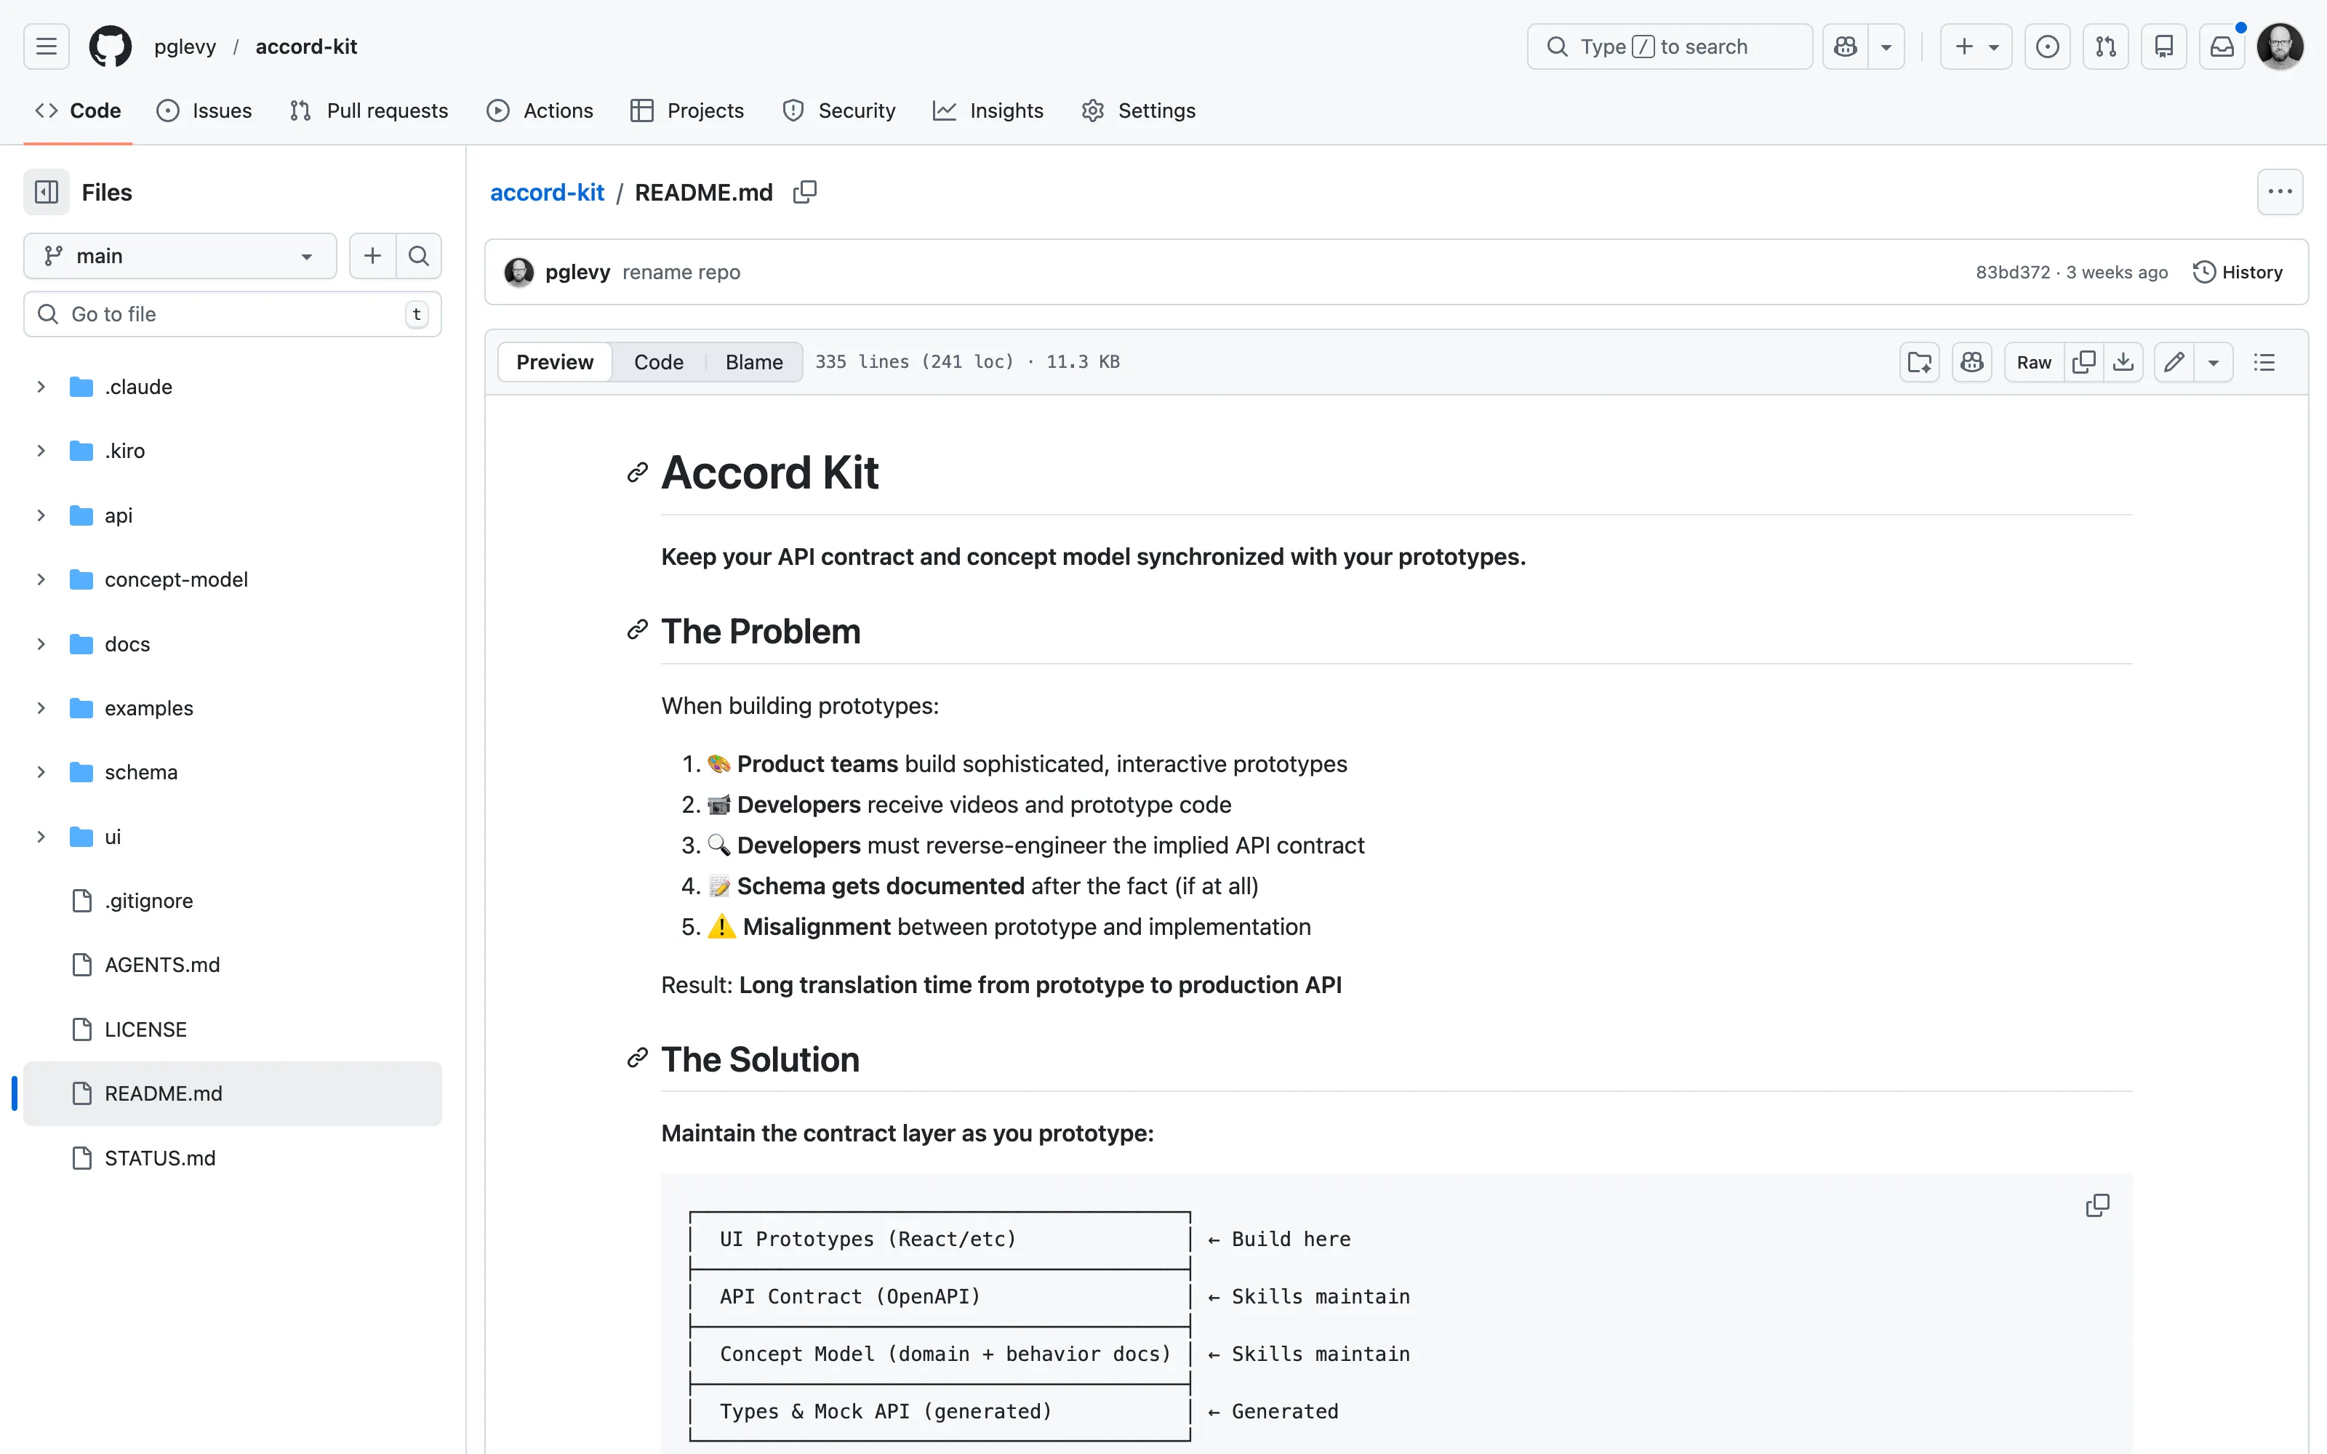
Task: Switch to Code view
Action: 659,363
